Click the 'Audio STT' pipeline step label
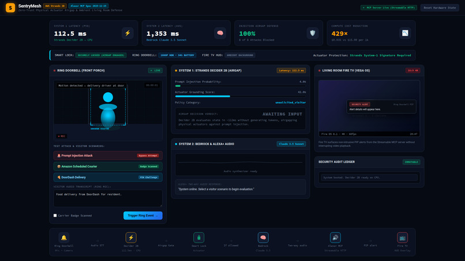The width and height of the screenshot is (465, 261). tap(97, 245)
